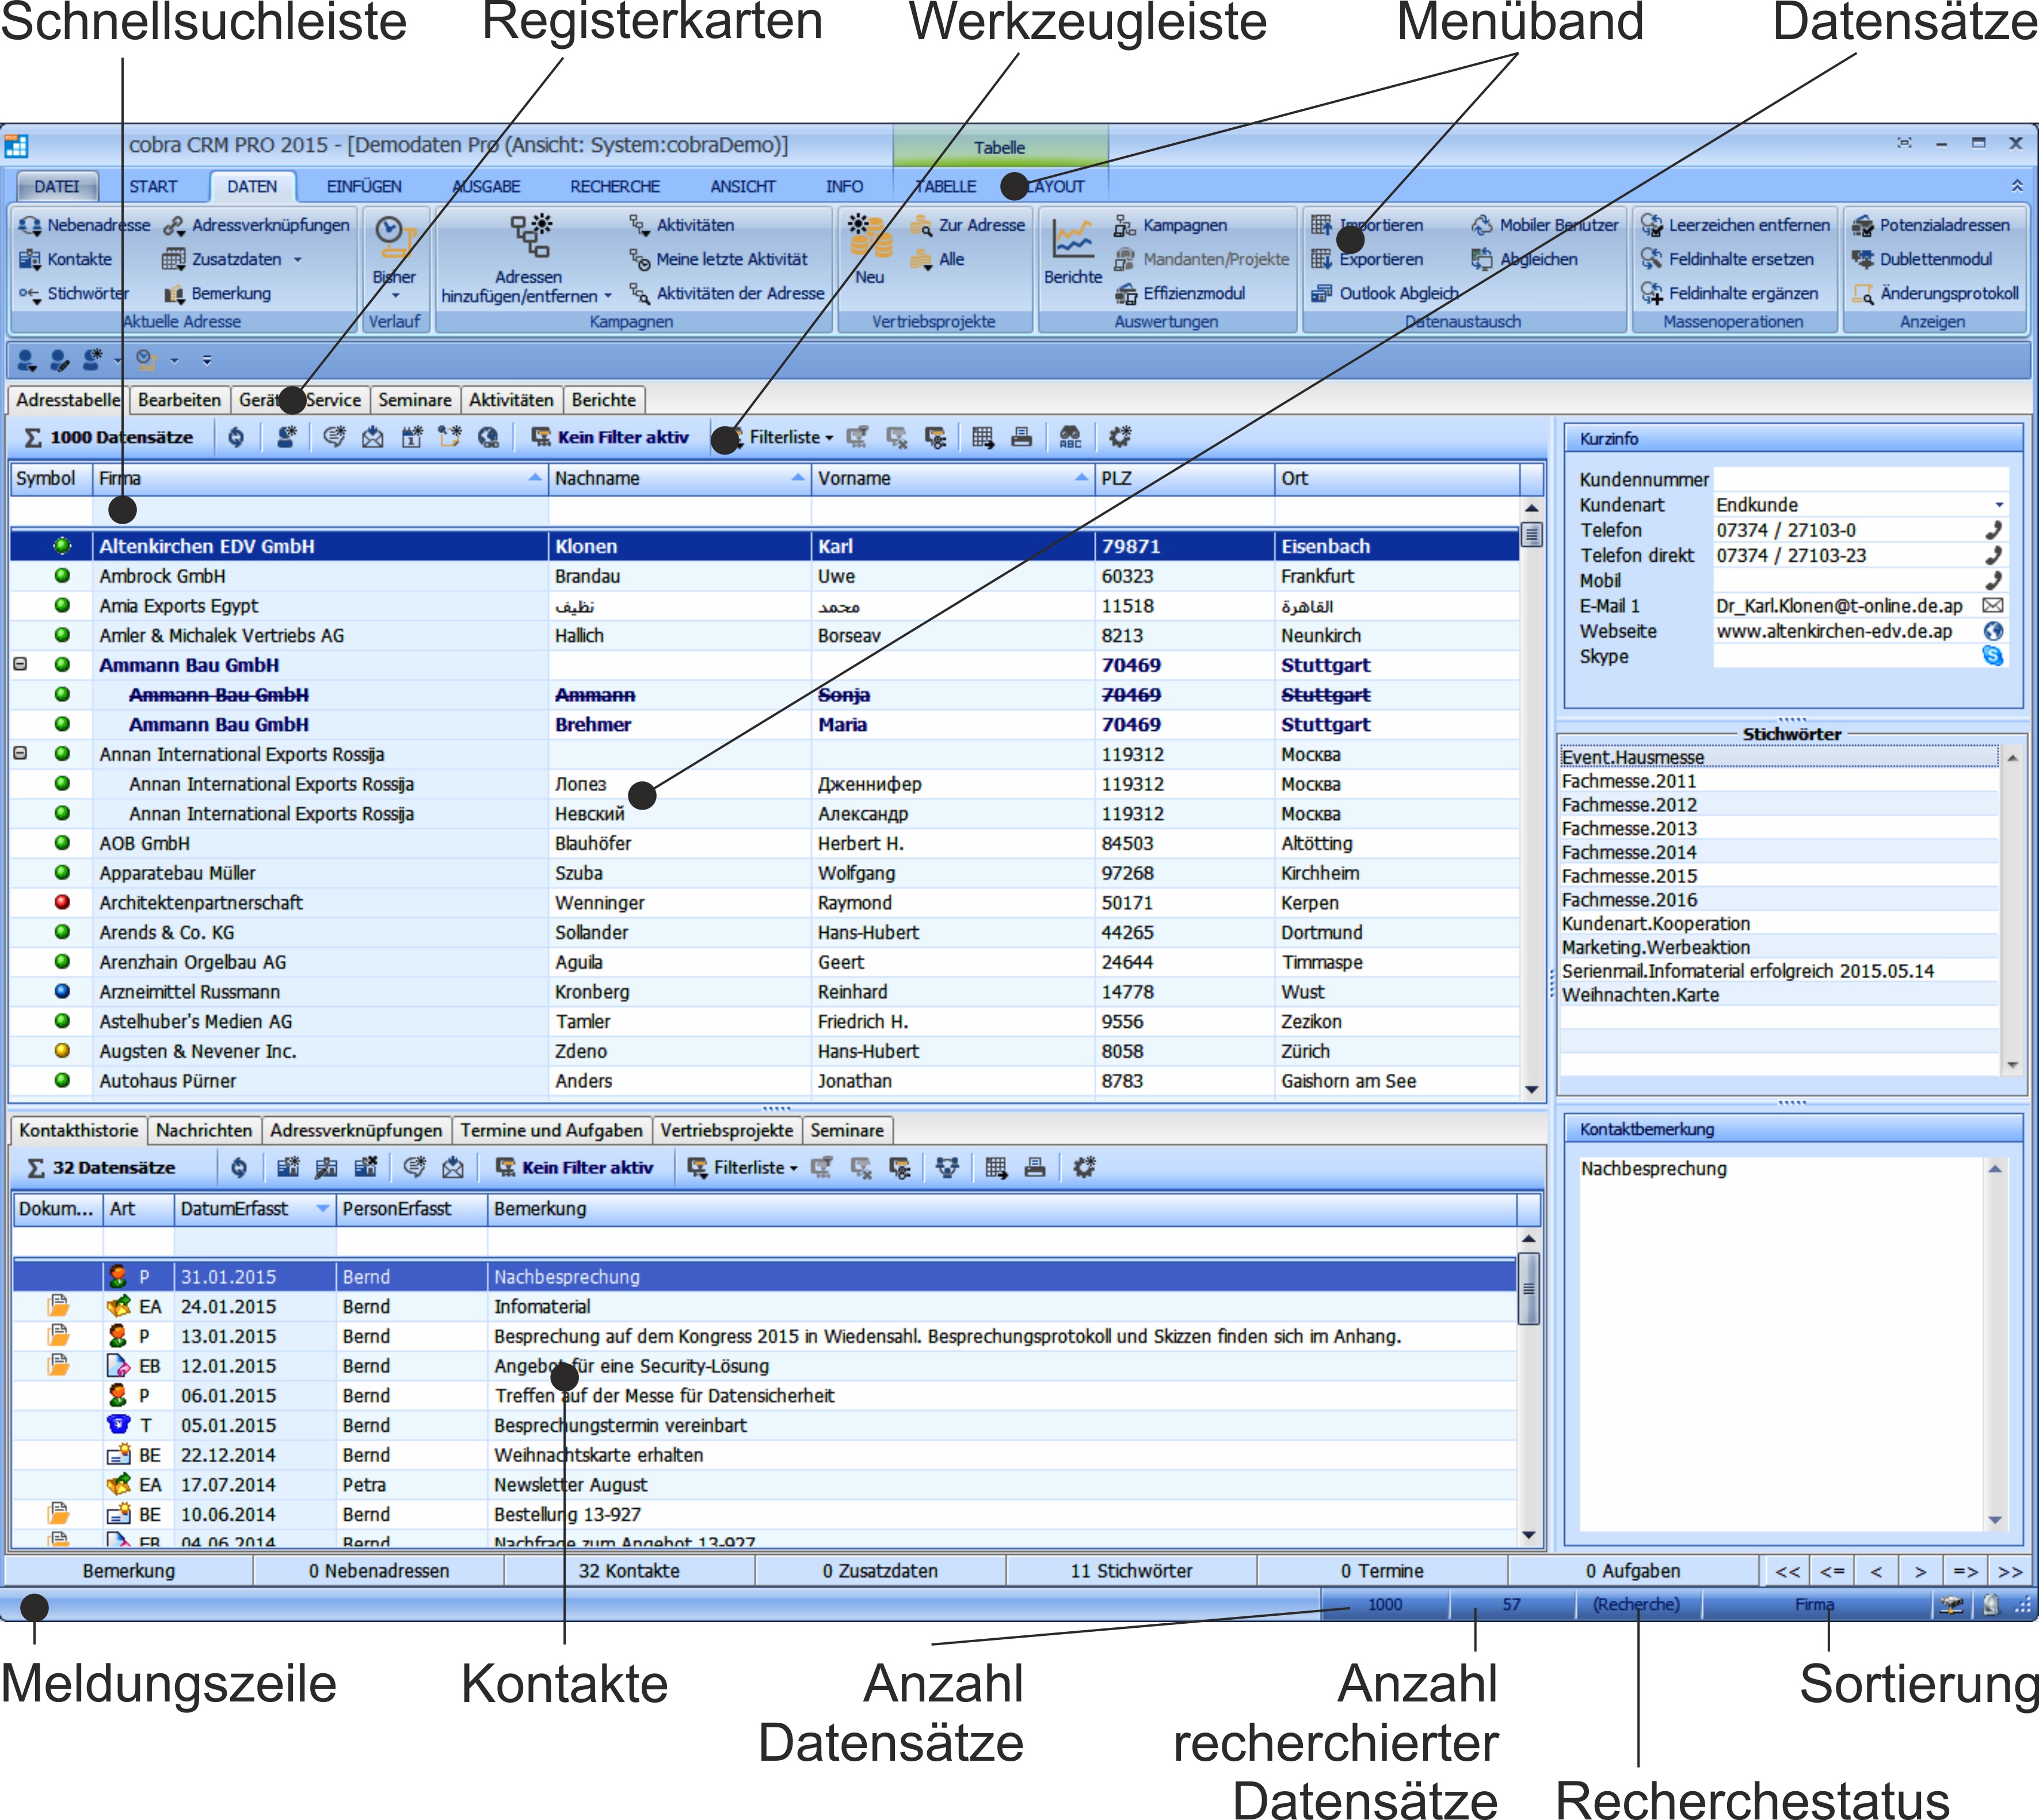Go to first record with << button
Image resolution: width=2039 pixels, height=1820 pixels.
click(1787, 1571)
